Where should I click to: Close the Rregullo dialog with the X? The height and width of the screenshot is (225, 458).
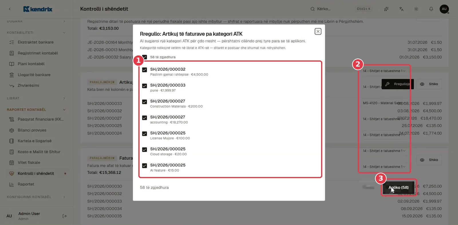coord(318,31)
